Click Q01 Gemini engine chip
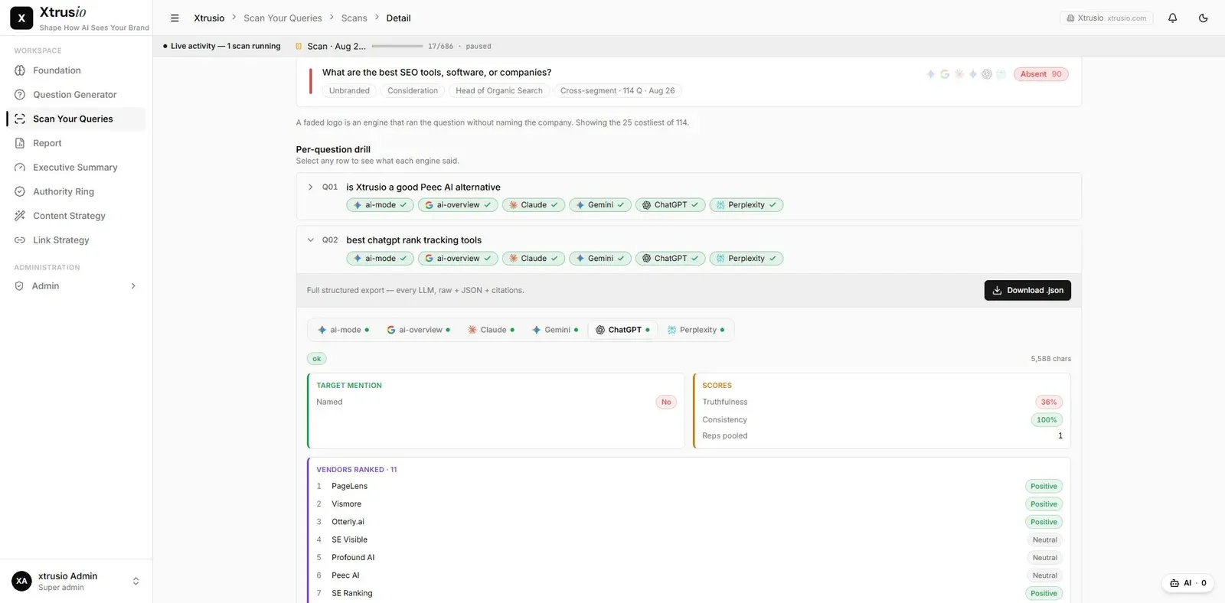 600,205
